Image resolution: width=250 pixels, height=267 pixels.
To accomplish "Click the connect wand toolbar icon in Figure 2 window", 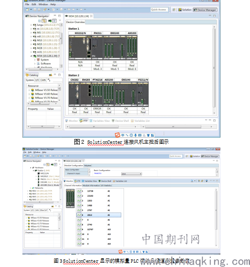I will 45,10.
